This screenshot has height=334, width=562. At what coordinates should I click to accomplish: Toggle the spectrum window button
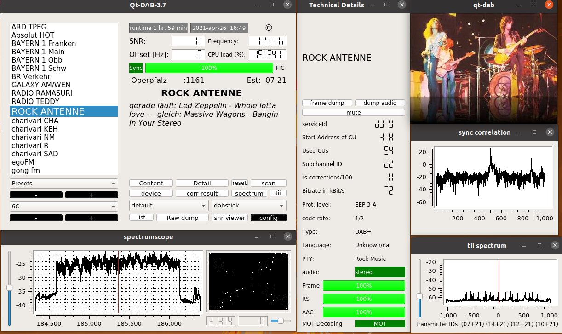(249, 193)
